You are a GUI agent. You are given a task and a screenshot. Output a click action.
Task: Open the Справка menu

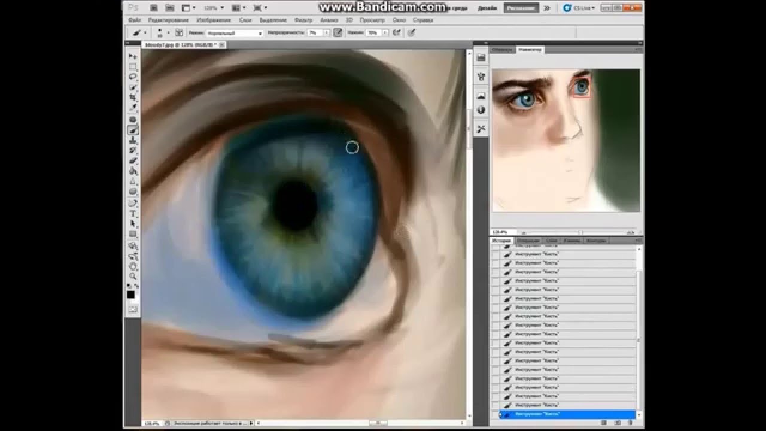point(424,20)
